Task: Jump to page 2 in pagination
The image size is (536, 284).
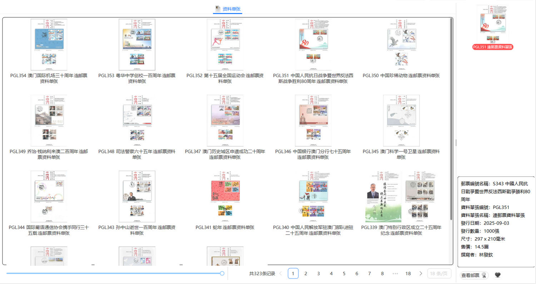Action: (306, 274)
